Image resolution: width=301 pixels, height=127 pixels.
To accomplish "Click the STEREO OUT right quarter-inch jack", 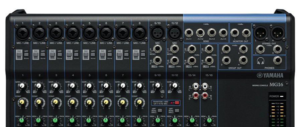I will (x=277, y=49).
